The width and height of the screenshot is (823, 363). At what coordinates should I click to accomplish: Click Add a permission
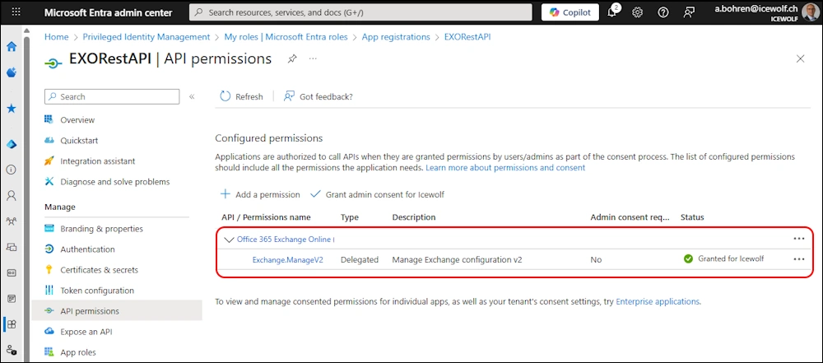tap(260, 194)
